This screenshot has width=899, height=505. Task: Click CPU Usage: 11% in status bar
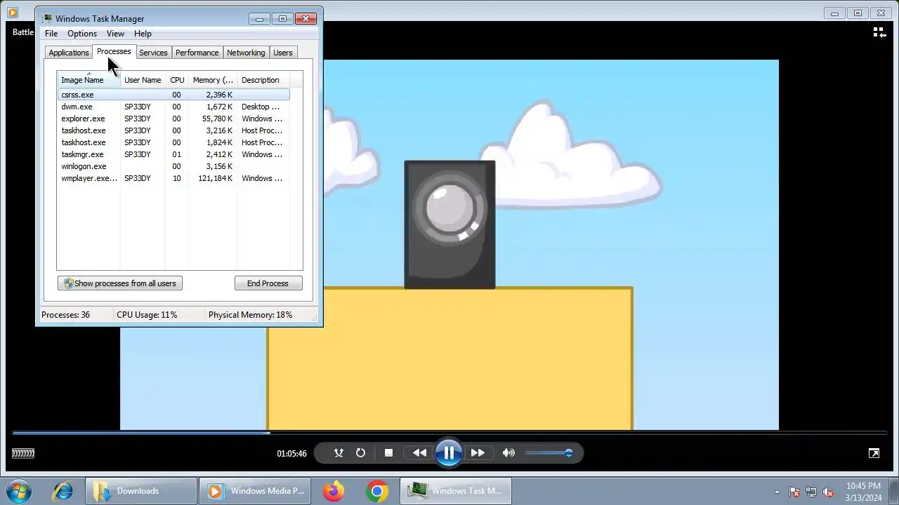coord(147,315)
